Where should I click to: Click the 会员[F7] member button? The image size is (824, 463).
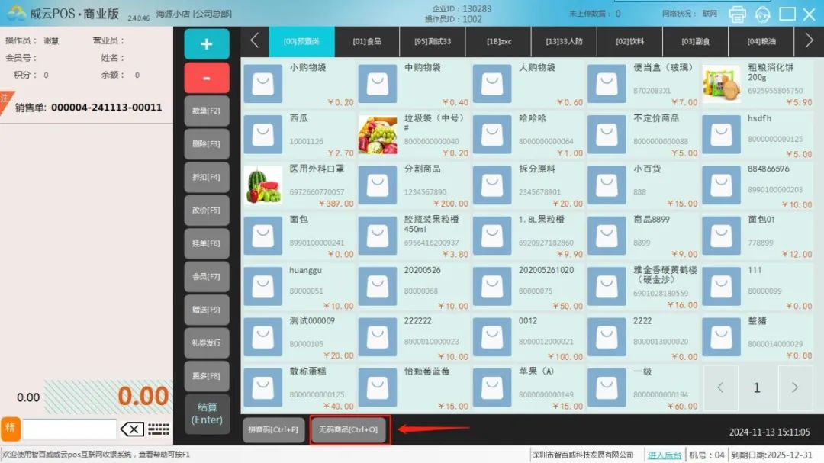pos(207,276)
